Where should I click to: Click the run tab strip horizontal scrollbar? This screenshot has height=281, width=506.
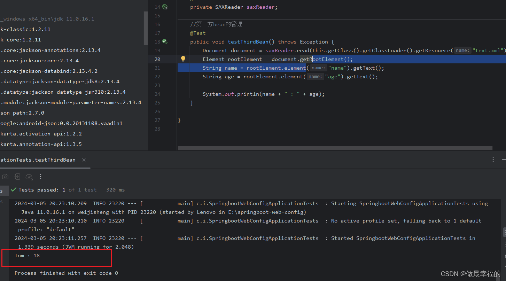tap(45, 168)
